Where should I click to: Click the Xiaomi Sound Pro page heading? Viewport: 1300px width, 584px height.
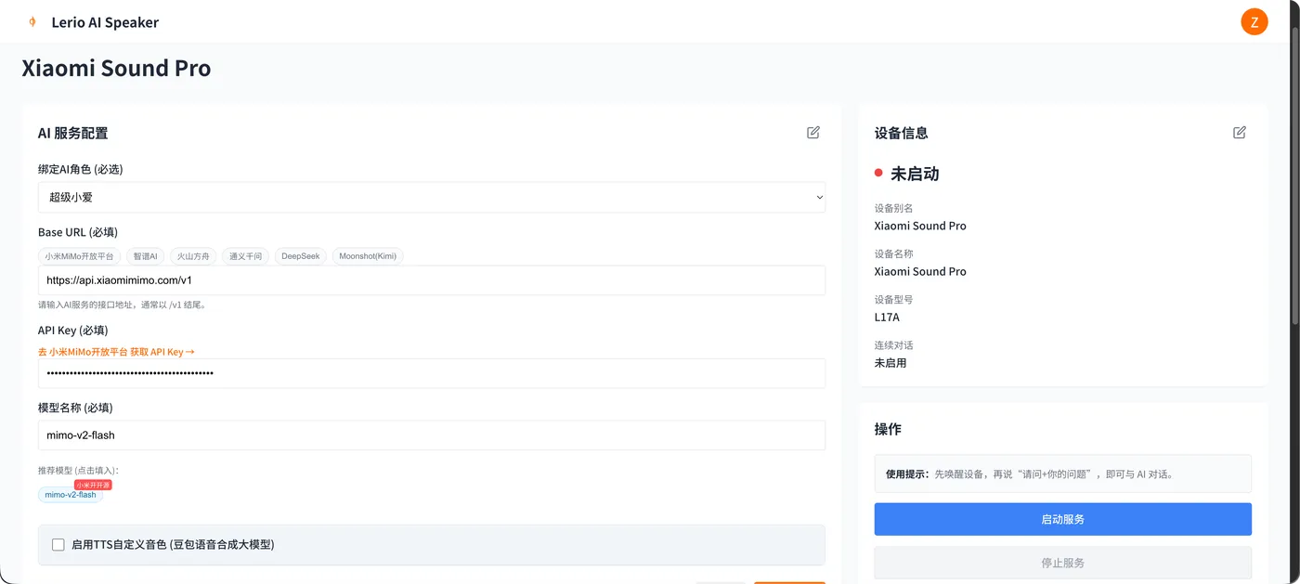click(x=116, y=69)
